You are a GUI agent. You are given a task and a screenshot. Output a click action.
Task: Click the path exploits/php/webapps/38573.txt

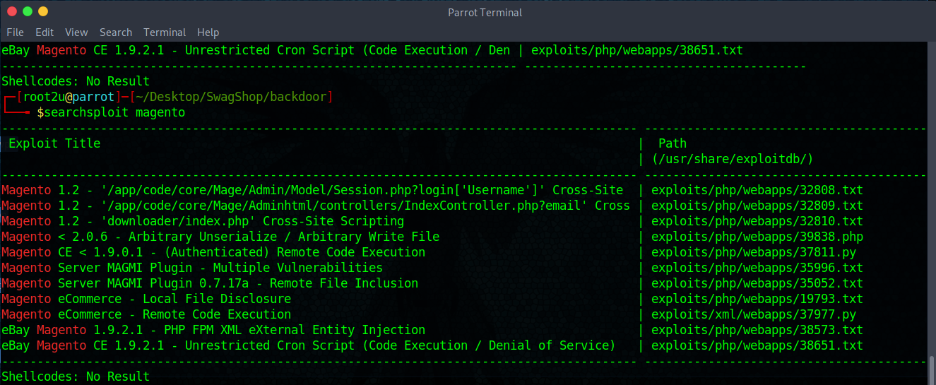(x=757, y=330)
